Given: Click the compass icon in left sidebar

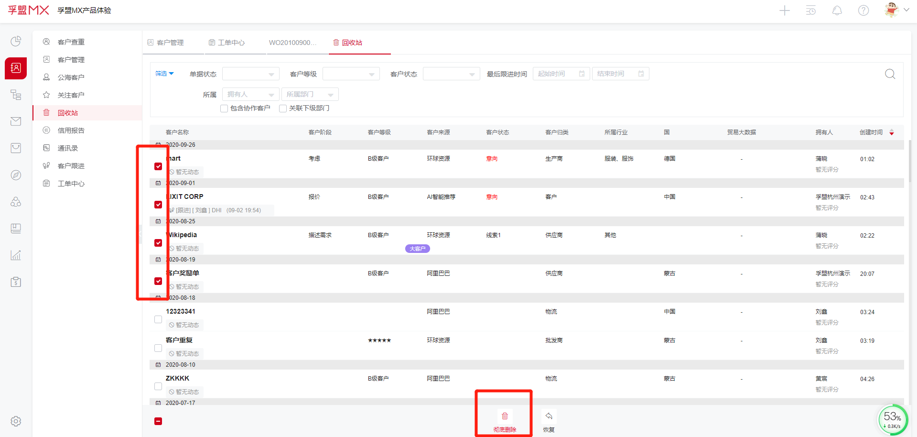Looking at the screenshot, I should coord(16,175).
